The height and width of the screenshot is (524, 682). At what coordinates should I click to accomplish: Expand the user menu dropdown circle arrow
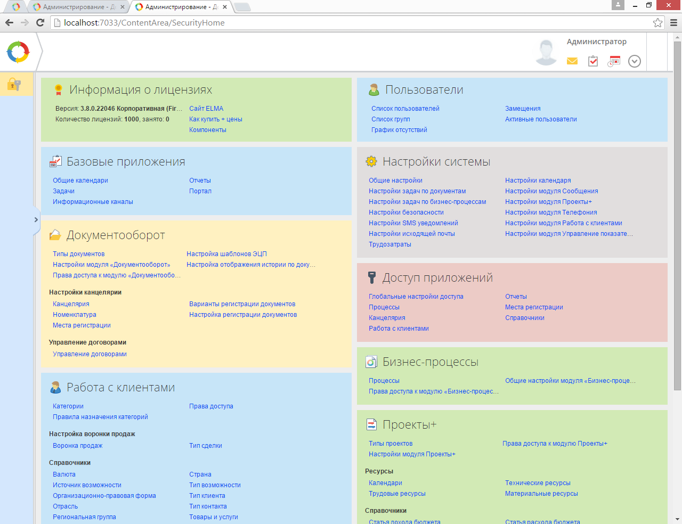[x=635, y=61]
